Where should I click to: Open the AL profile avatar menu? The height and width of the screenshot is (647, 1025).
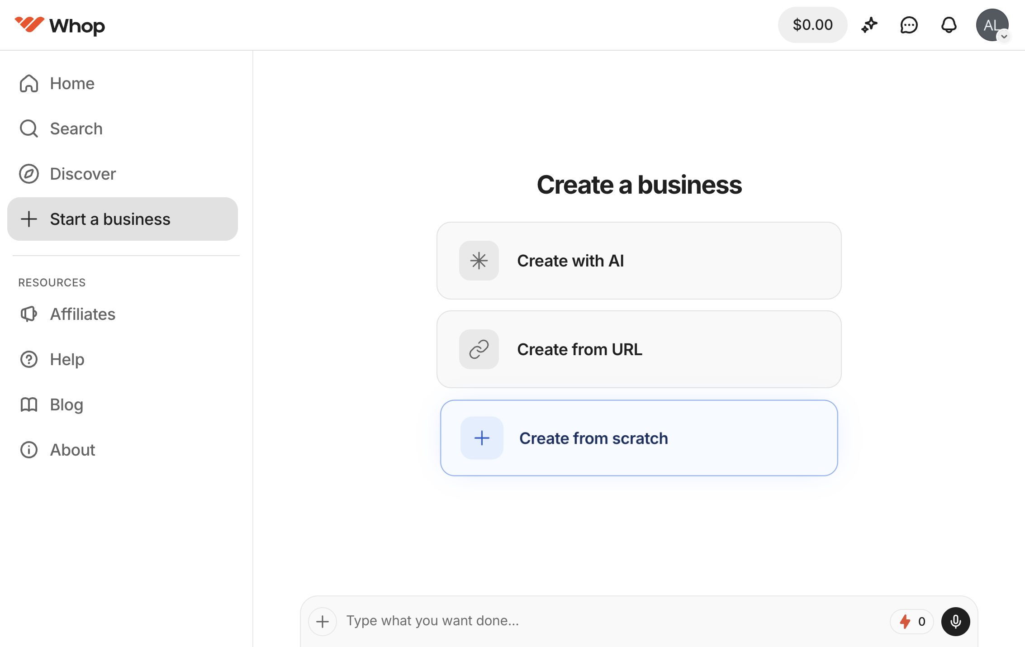(x=992, y=25)
